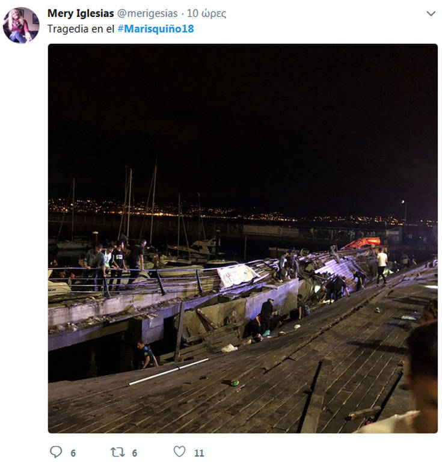Open Mery Iglesias's profile avatar
This screenshot has width=442, height=463.
click(x=21, y=25)
